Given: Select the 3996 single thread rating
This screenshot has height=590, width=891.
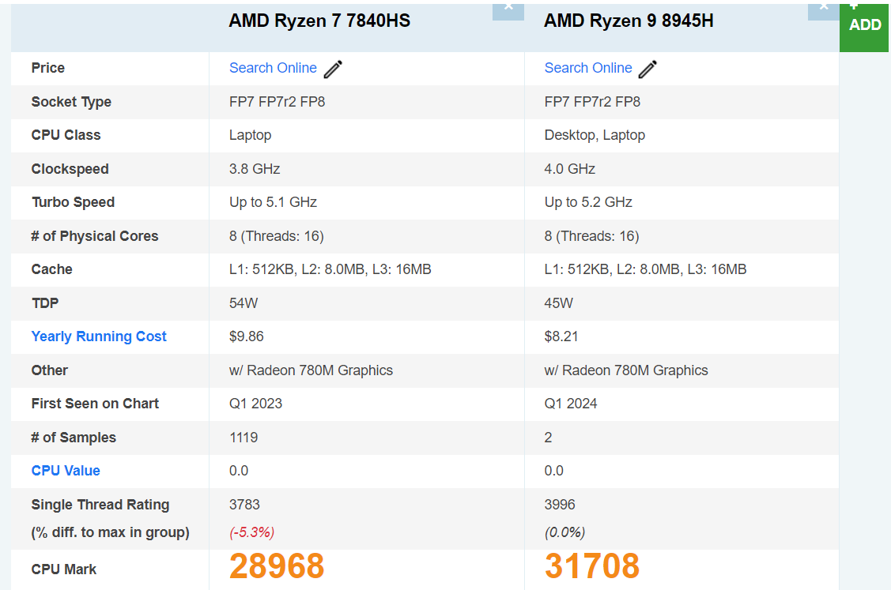Looking at the screenshot, I should pyautogui.click(x=560, y=505).
